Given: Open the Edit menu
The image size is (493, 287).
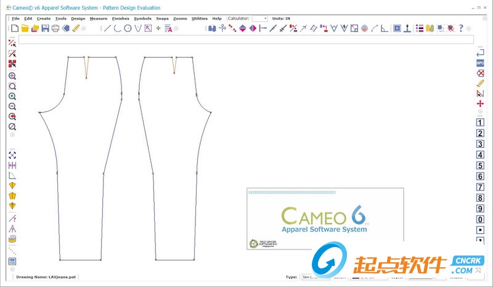Looking at the screenshot, I should 28,18.
